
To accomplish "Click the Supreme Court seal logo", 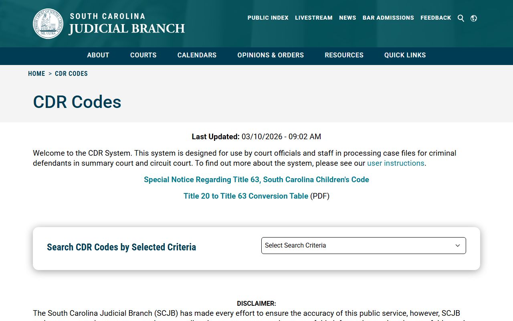I will [48, 24].
